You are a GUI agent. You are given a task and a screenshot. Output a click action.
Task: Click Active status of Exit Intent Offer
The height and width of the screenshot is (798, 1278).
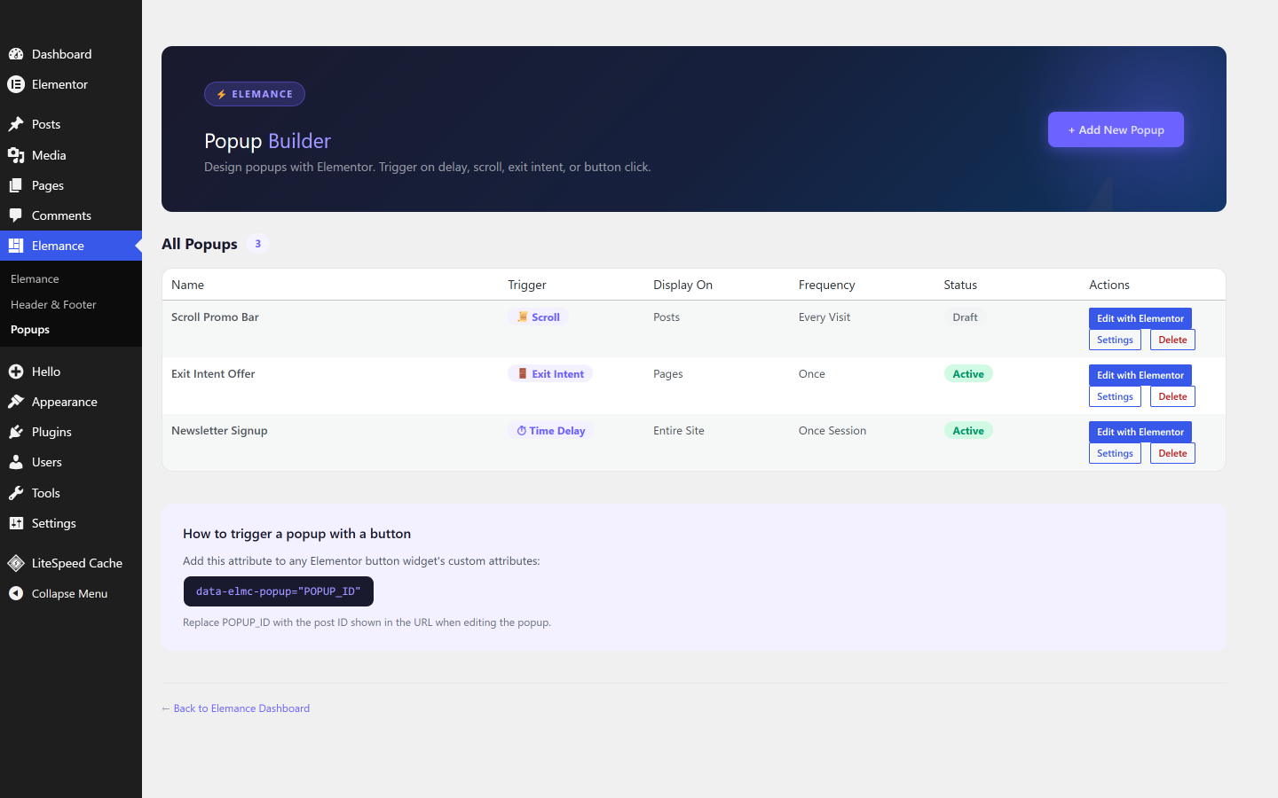tap(968, 374)
